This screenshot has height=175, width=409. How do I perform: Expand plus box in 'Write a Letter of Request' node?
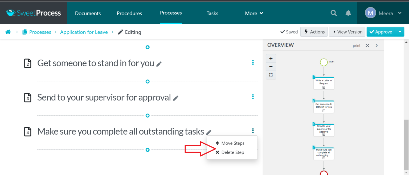pyautogui.click(x=324, y=87)
